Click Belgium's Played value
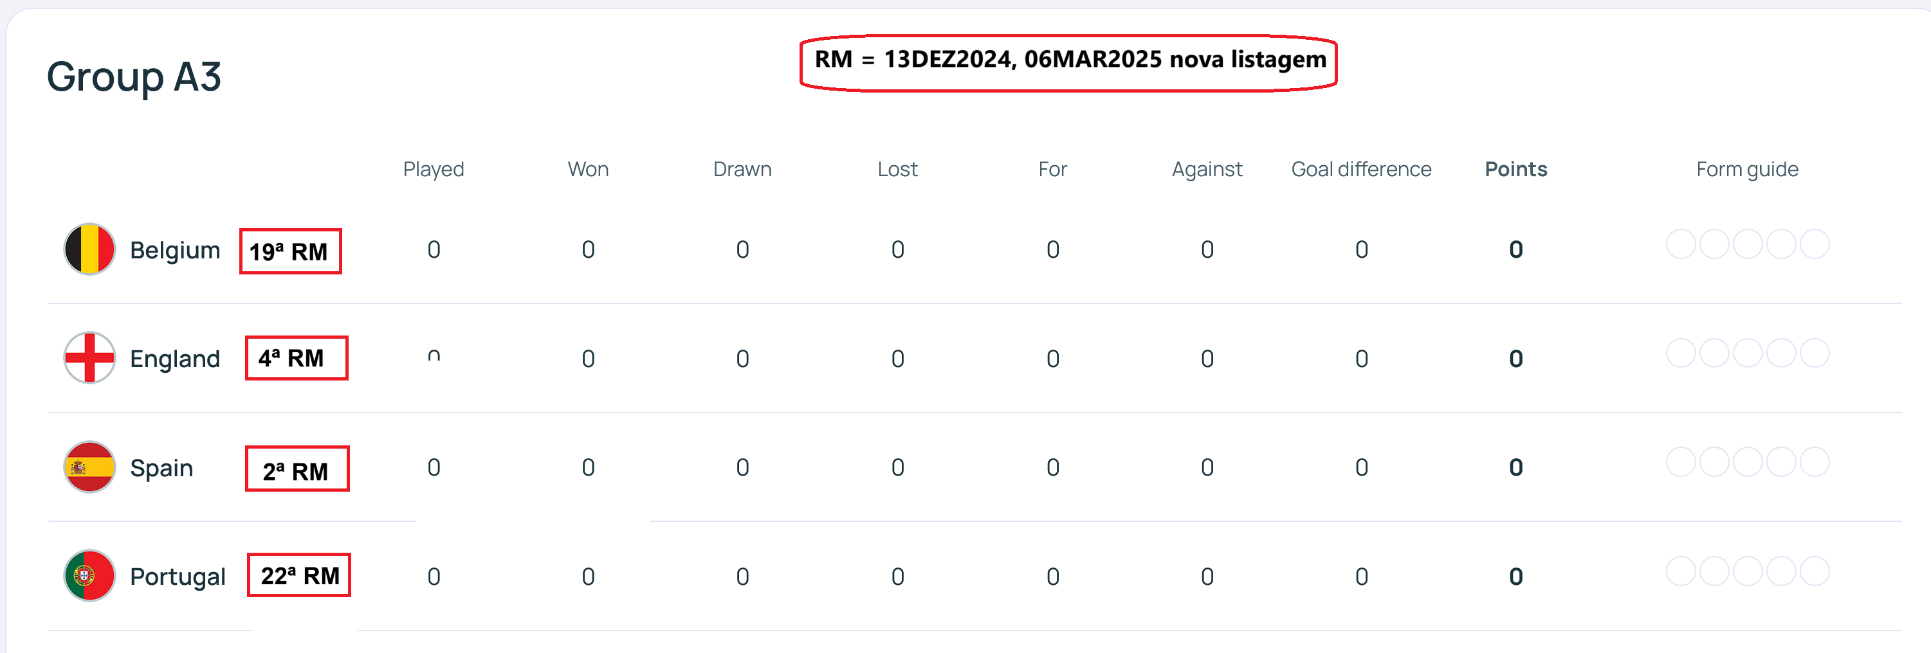 pos(434,249)
